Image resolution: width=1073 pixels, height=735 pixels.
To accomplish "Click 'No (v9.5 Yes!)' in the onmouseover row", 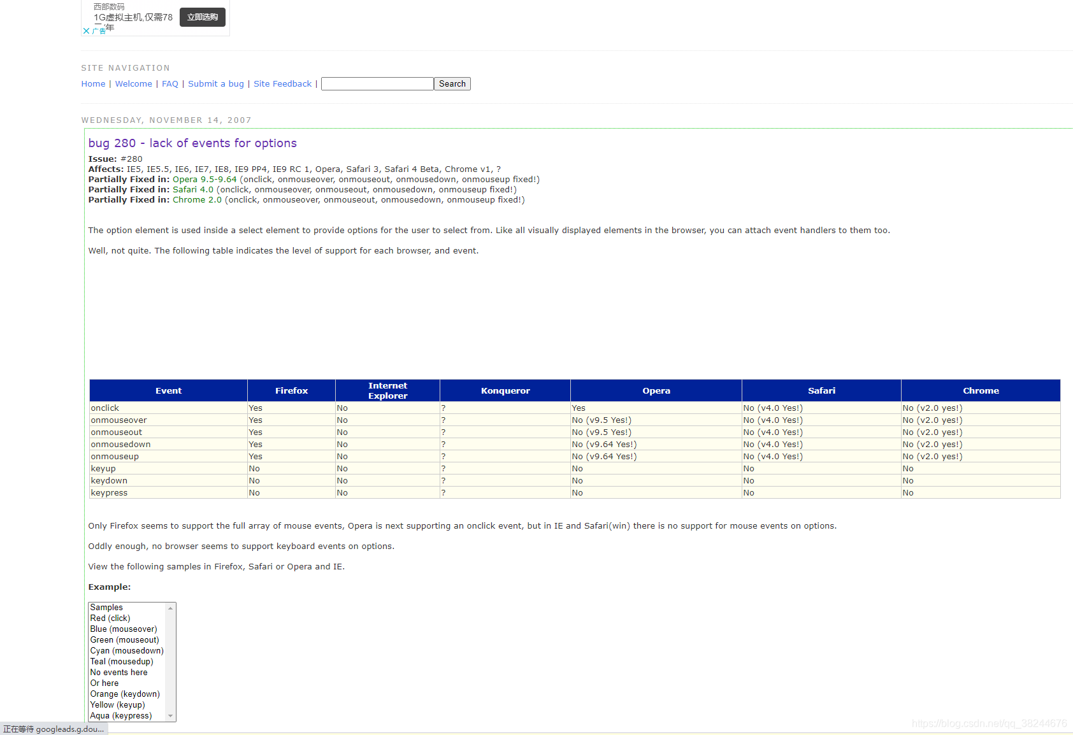I will 656,420.
